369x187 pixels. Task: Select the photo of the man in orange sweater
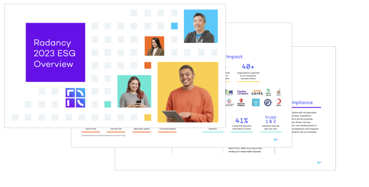(x=188, y=92)
